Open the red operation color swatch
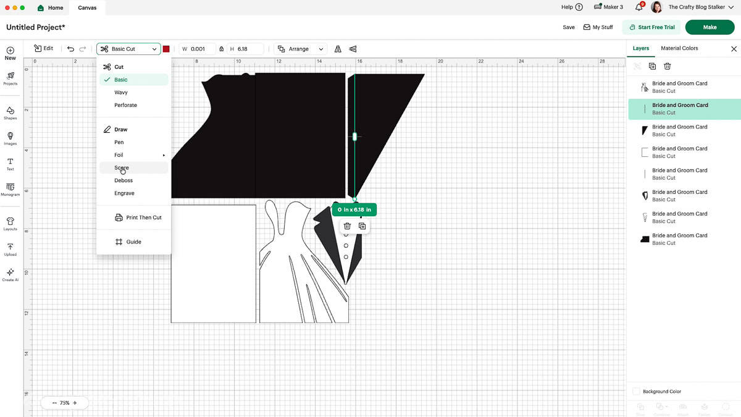741x417 pixels. click(165, 48)
